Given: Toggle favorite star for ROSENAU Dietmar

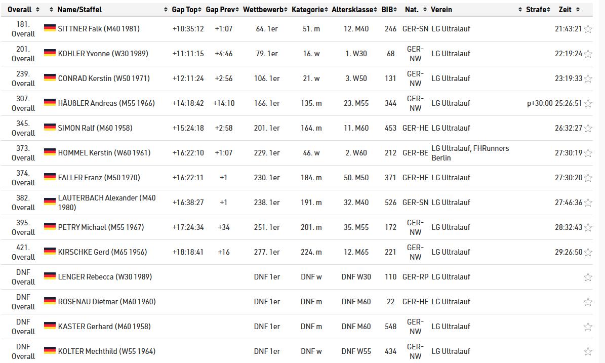Looking at the screenshot, I should 588,302.
